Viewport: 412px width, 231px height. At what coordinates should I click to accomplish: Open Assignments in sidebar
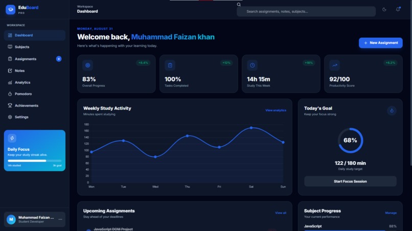coord(35,59)
